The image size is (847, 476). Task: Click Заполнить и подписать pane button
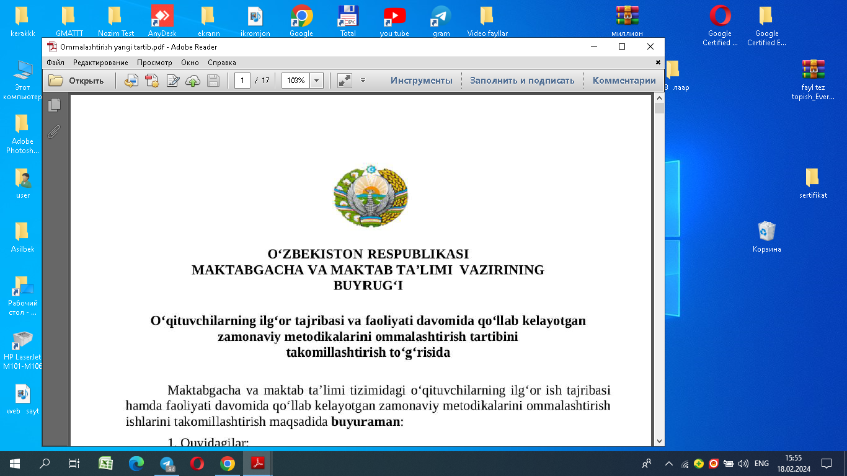[522, 81]
